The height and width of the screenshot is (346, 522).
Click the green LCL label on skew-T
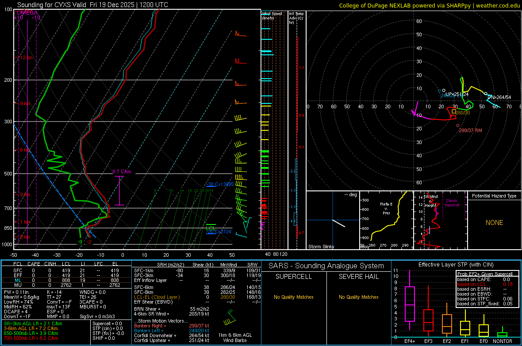pos(210,228)
